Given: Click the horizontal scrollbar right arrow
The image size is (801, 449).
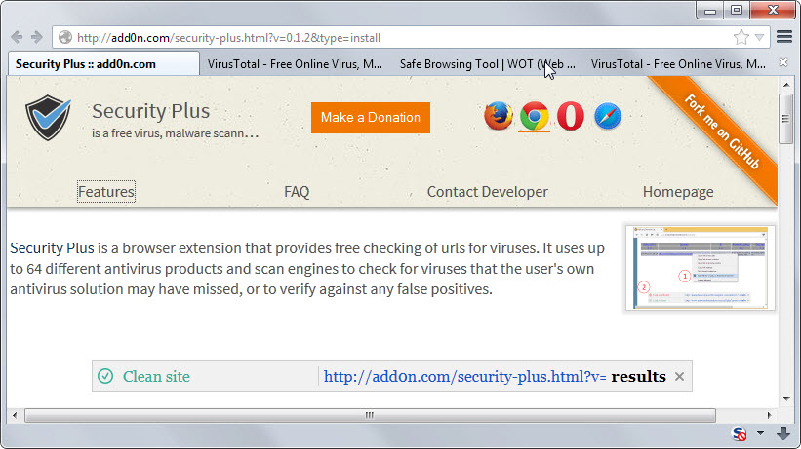Looking at the screenshot, I should tap(770, 415).
